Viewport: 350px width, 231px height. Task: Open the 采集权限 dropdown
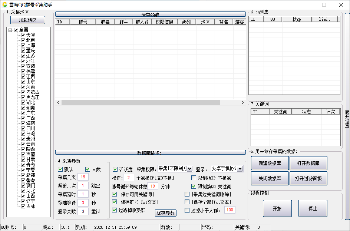pyautogui.click(x=189, y=169)
